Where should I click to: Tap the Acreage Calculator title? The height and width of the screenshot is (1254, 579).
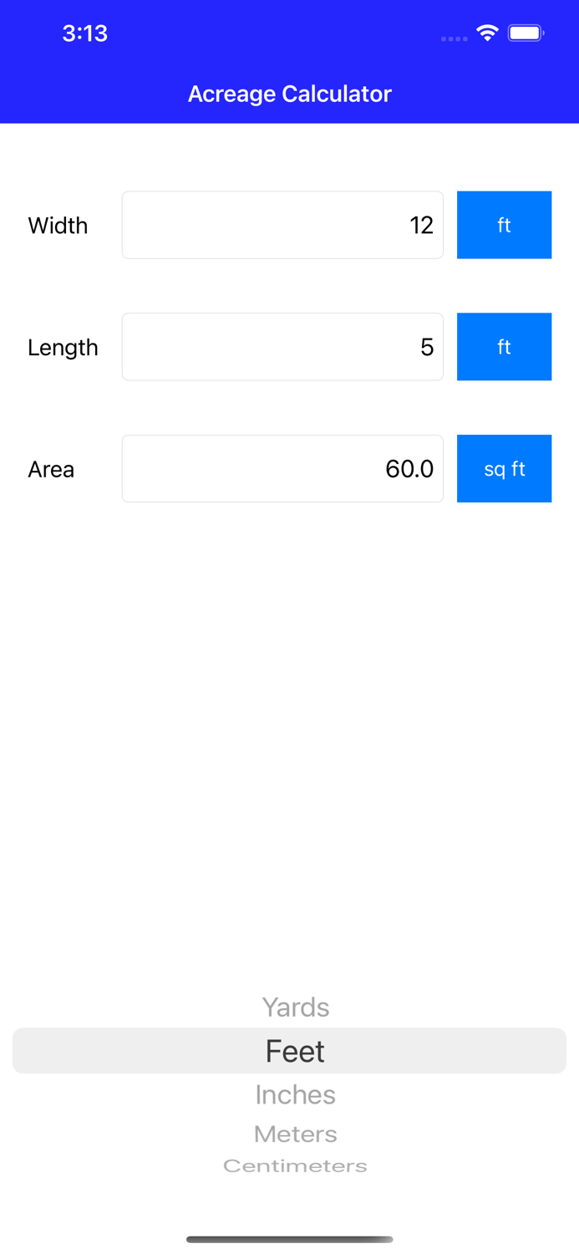click(x=289, y=94)
